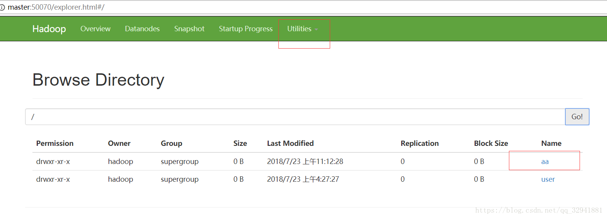Select the permission cell in the user row
This screenshot has height=218, width=607.
point(53,179)
